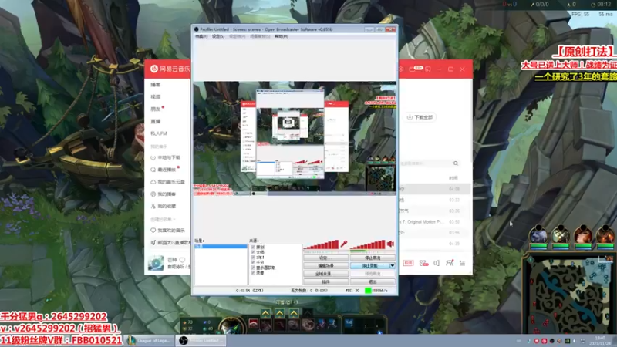Click the League of Legends minimap

(x=569, y=295)
